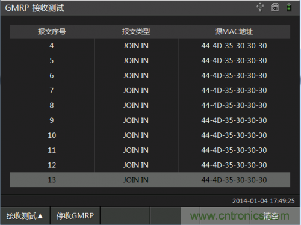Screen dimensions: 301x225
Task: Click the green battery level icon
Action: click(289, 7)
